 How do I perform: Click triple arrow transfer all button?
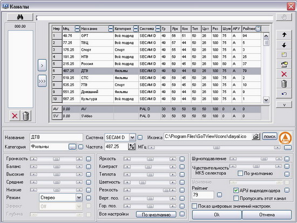coord(42,81)
